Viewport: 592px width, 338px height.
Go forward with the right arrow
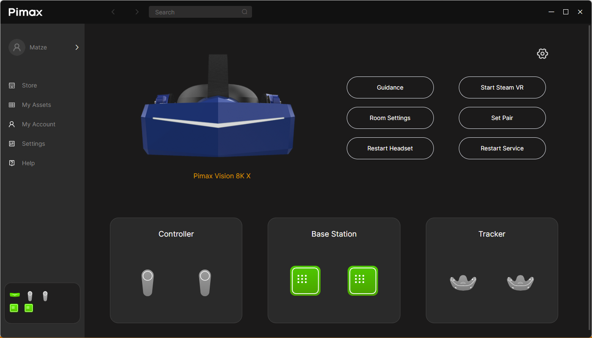click(137, 12)
